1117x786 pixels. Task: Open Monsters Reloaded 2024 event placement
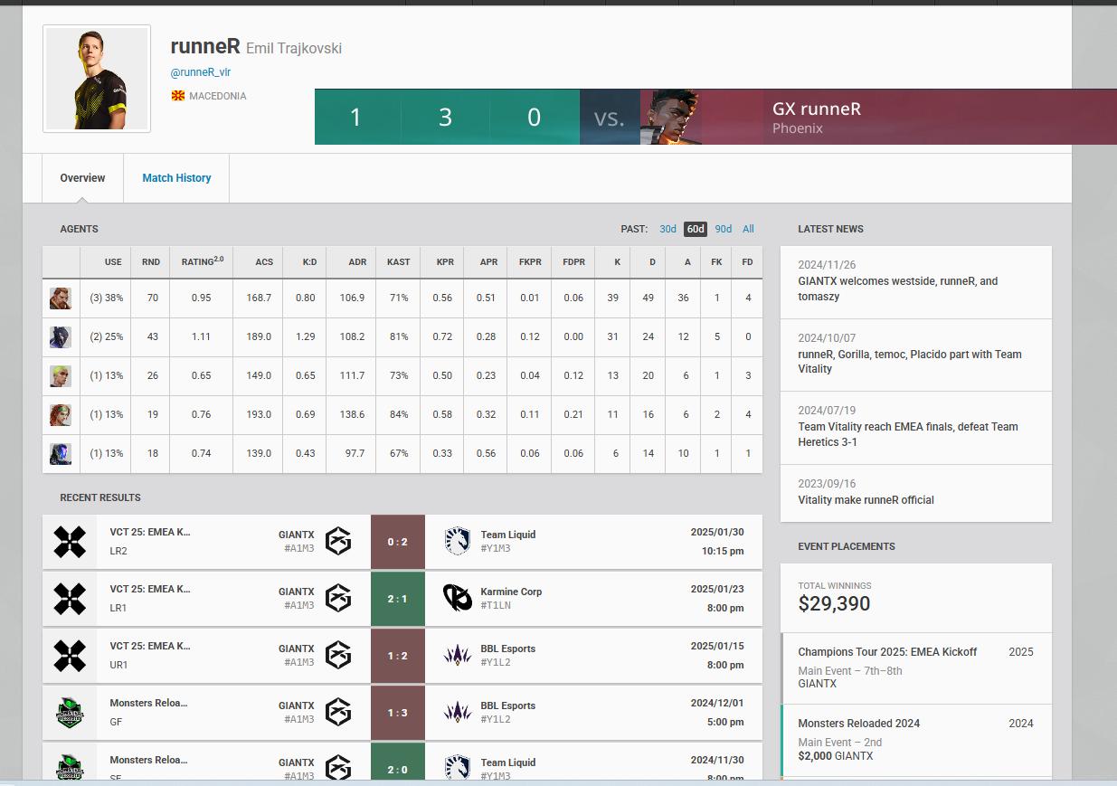click(916, 741)
